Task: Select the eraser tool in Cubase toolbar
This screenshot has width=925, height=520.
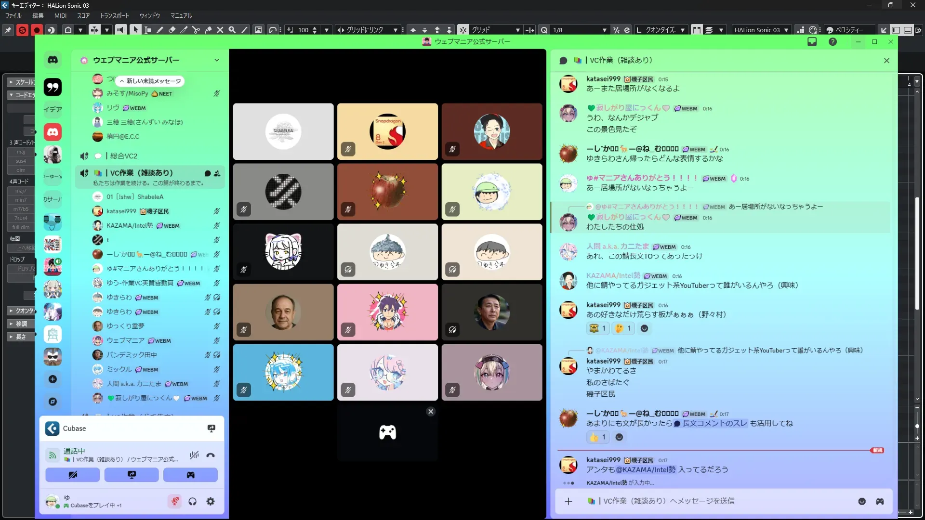Action: pyautogui.click(x=172, y=30)
